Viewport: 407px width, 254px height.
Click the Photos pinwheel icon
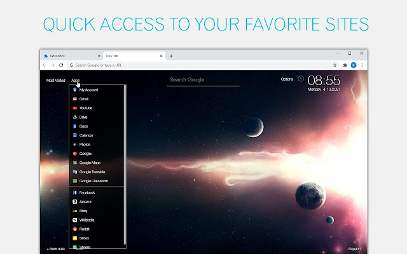click(75, 144)
